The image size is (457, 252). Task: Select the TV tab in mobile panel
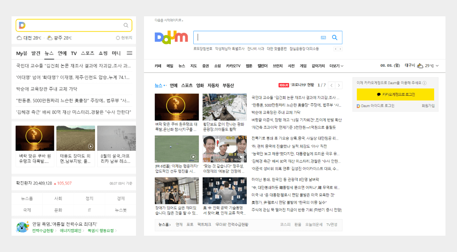(74, 53)
